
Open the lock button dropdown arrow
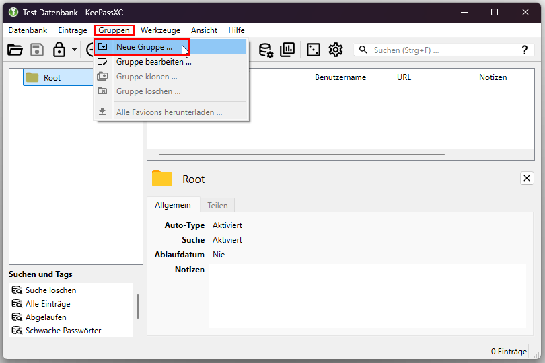coord(75,50)
